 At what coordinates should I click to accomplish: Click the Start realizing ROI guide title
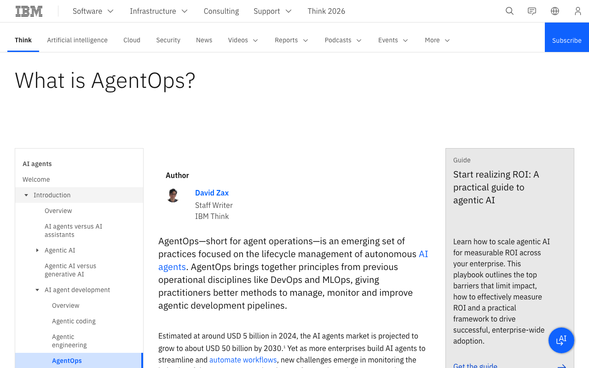[x=496, y=187]
